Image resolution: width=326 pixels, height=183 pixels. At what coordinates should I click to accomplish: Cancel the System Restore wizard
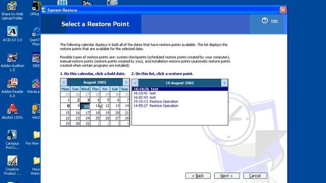click(255, 176)
